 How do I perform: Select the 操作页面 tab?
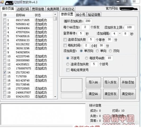tap(8, 9)
